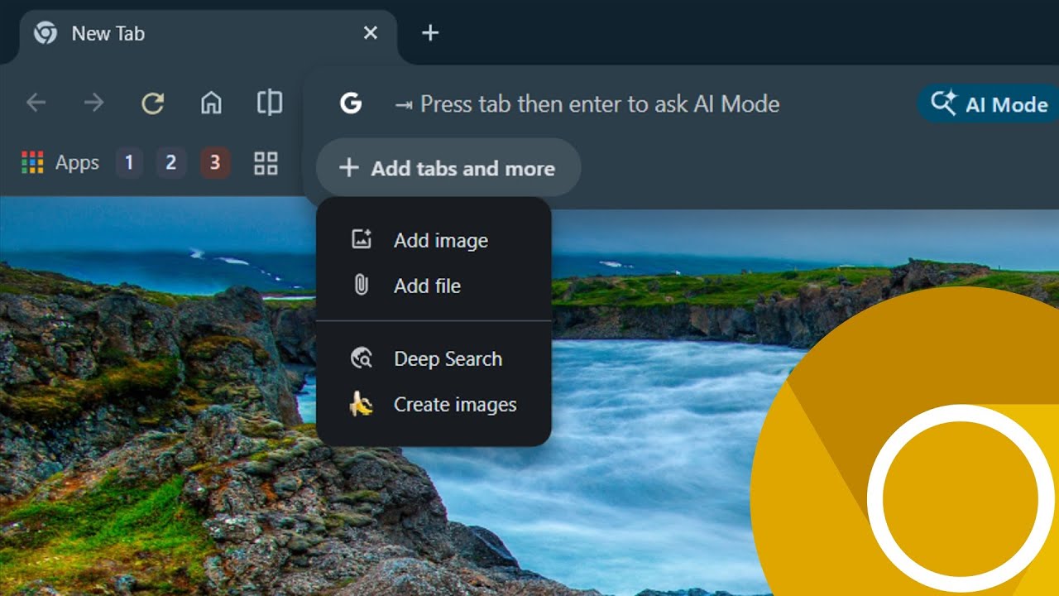Focus the omnibox search field
The height and width of the screenshot is (596, 1059).
click(600, 104)
